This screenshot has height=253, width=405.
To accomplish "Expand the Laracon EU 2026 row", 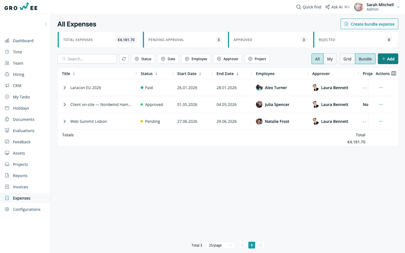I will pos(65,88).
